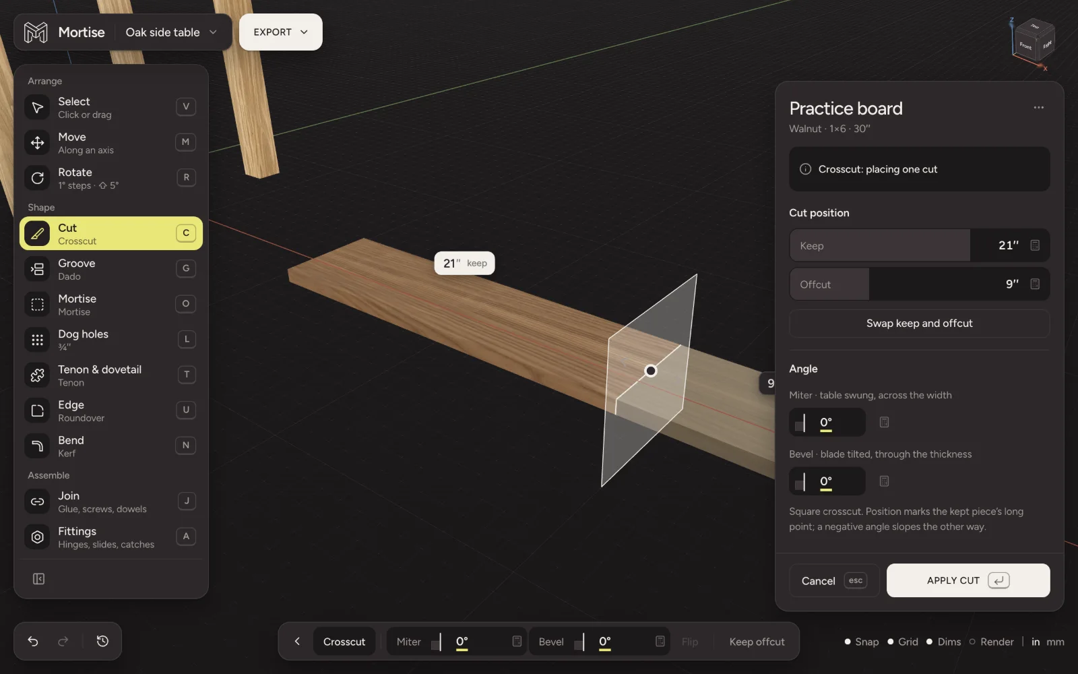Select the Mortise tool in the Shape section
The height and width of the screenshot is (674, 1078).
(111, 305)
